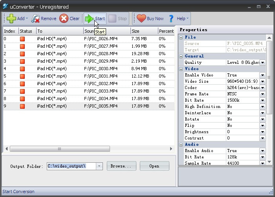
Task: Click the uConverter title bar logo
Action: tap(5, 6)
